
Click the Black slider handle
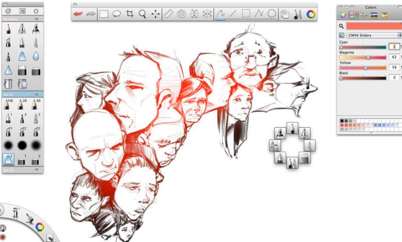click(341, 78)
